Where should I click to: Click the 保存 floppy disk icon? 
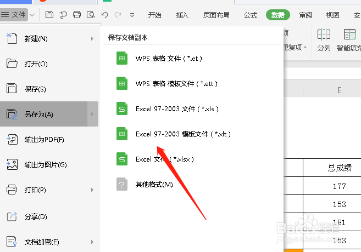point(12,88)
